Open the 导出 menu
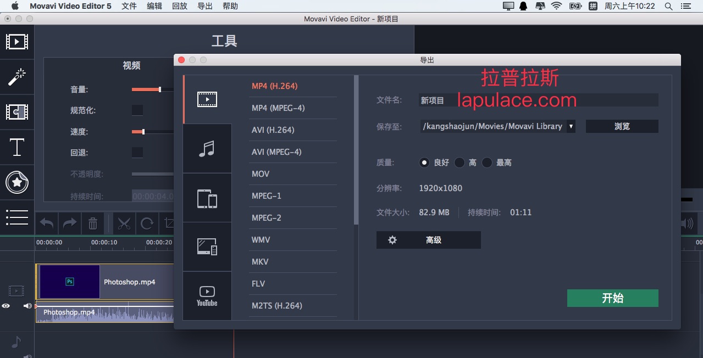The image size is (703, 358). 205,6
